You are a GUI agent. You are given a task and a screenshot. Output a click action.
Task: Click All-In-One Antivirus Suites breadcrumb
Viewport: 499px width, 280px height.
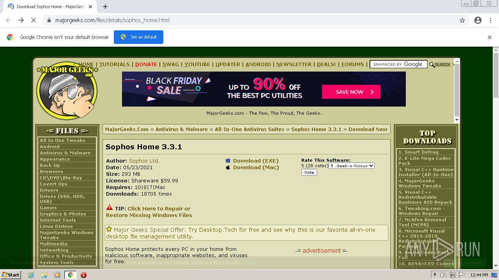point(249,129)
